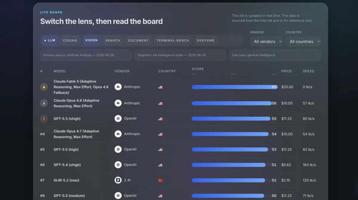Screen dimensions: 358x200
Task: Click the Anthropic logo in Claude Fable 5 row
Action: [x=118, y=87]
